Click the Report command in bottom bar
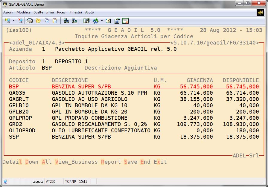This screenshot has width=268, height=187. tap(111, 162)
